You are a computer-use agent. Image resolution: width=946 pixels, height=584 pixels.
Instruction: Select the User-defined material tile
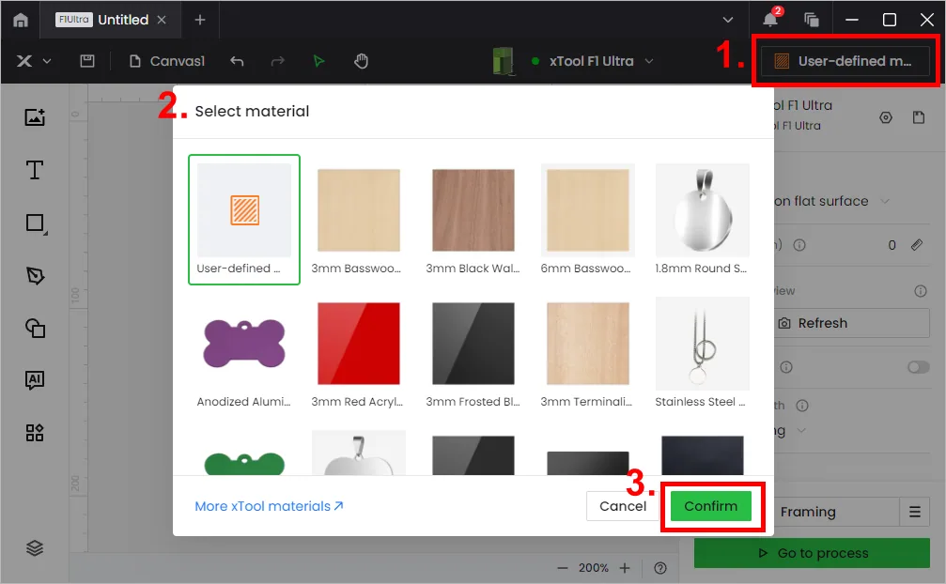(x=244, y=220)
